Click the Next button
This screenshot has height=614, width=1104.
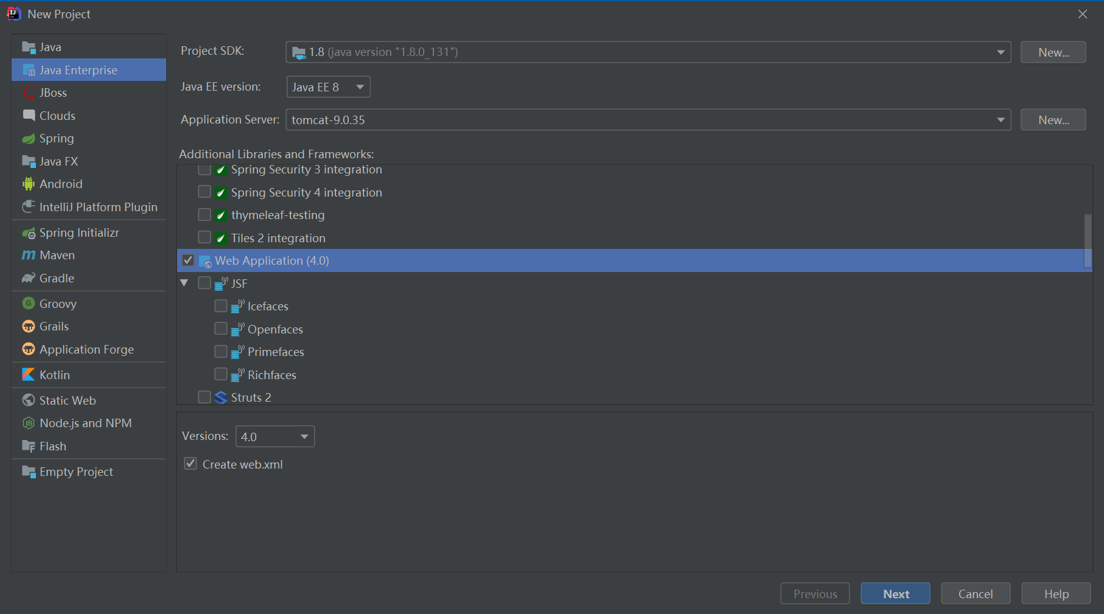(895, 594)
